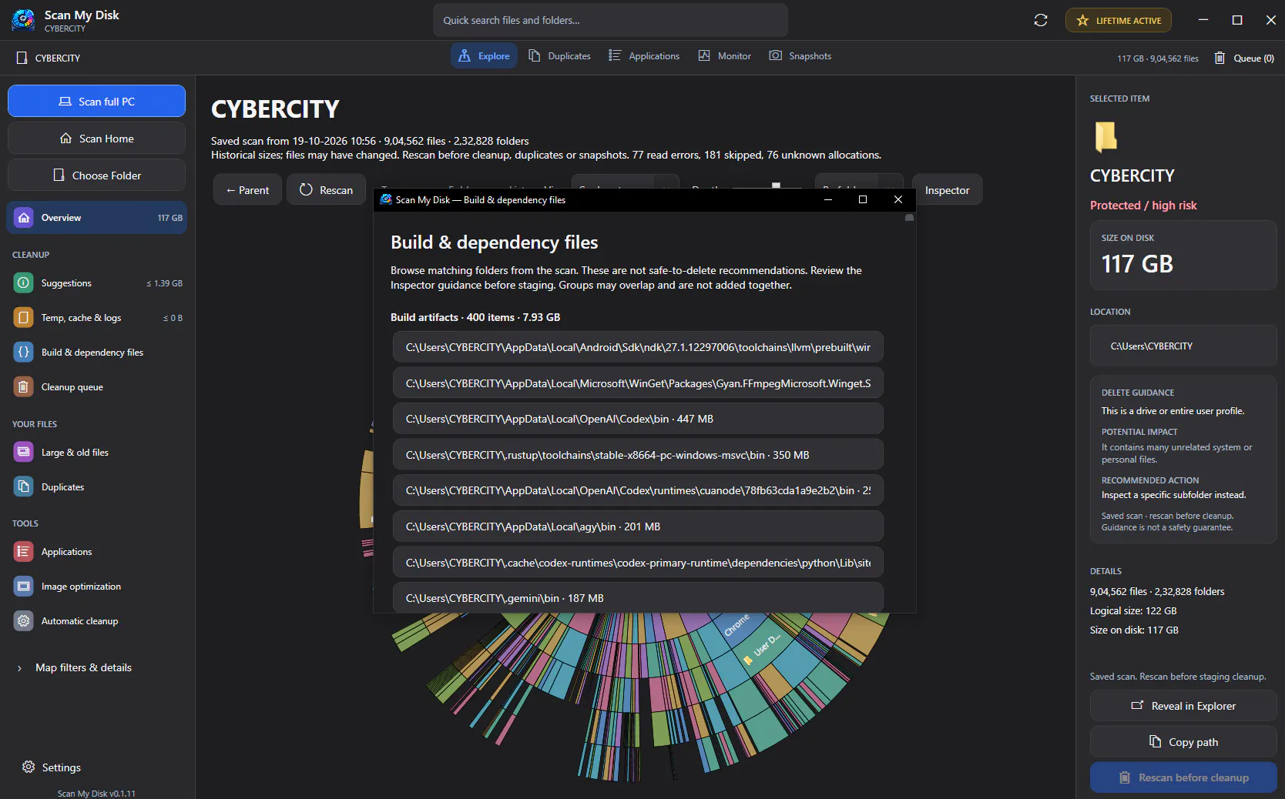Image resolution: width=1285 pixels, height=799 pixels.
Task: Click the Scan My Disk app logo
Action: (23, 20)
